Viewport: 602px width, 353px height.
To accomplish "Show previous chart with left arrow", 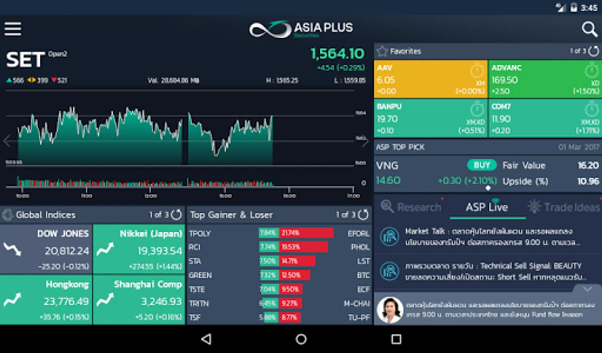I will coord(7,141).
